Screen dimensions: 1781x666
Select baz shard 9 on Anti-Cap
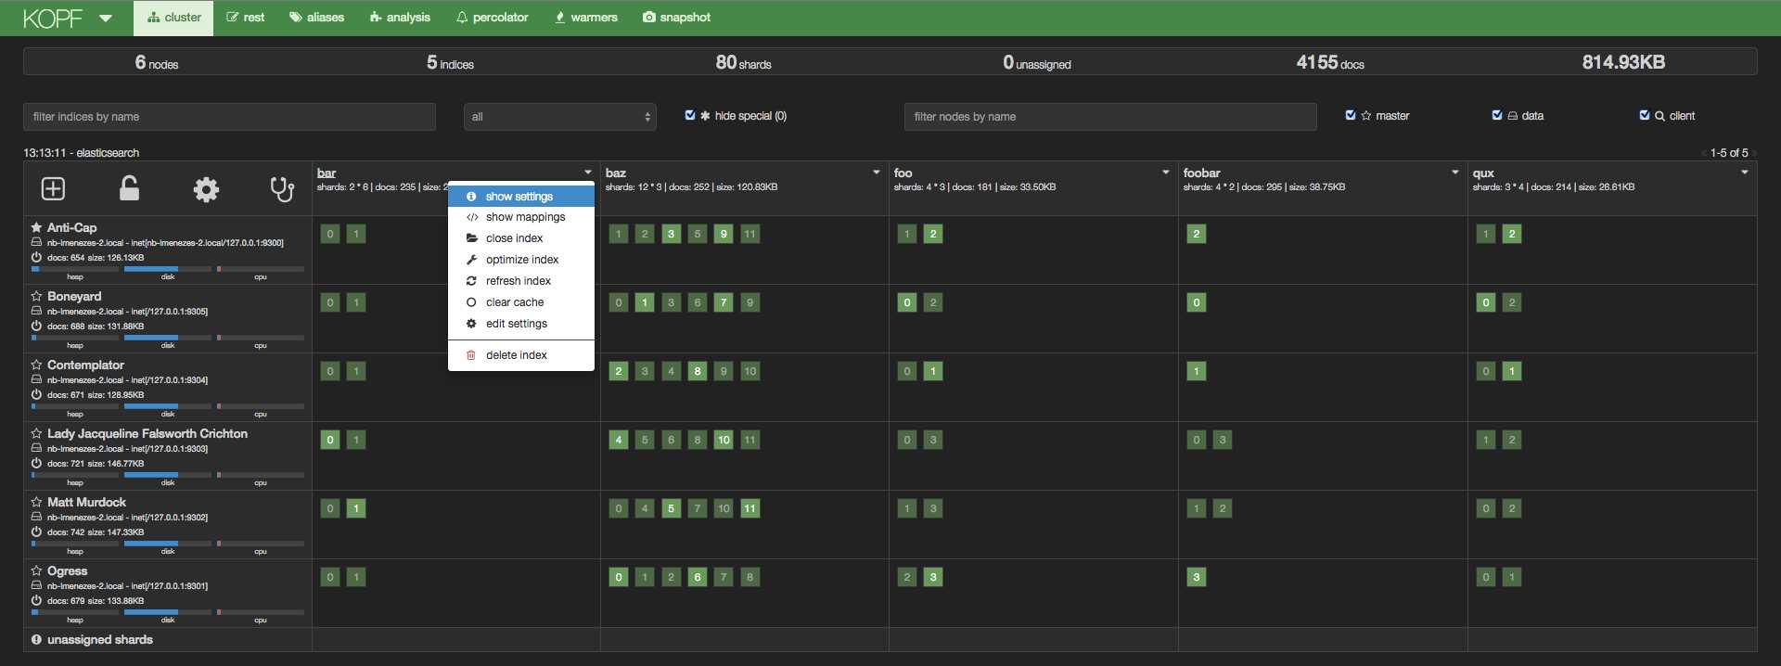(724, 234)
